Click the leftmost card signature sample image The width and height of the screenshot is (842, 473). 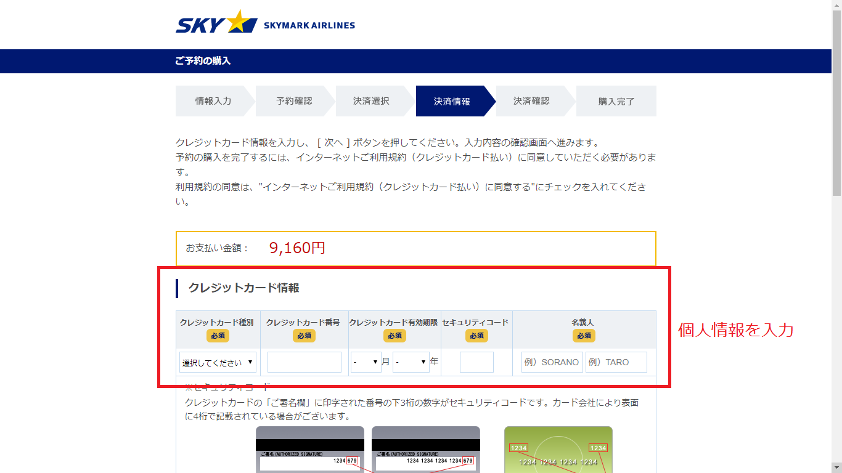click(x=309, y=450)
